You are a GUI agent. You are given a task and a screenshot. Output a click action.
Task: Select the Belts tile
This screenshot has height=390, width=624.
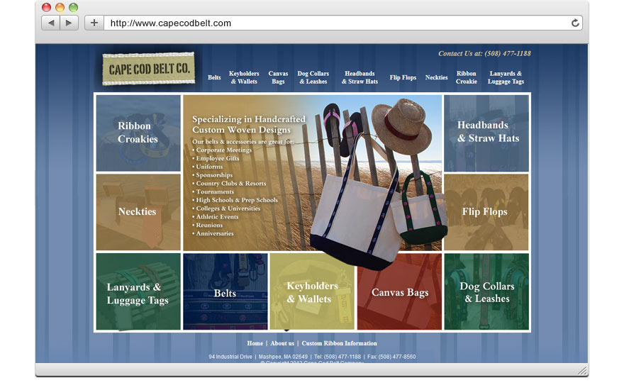225,291
